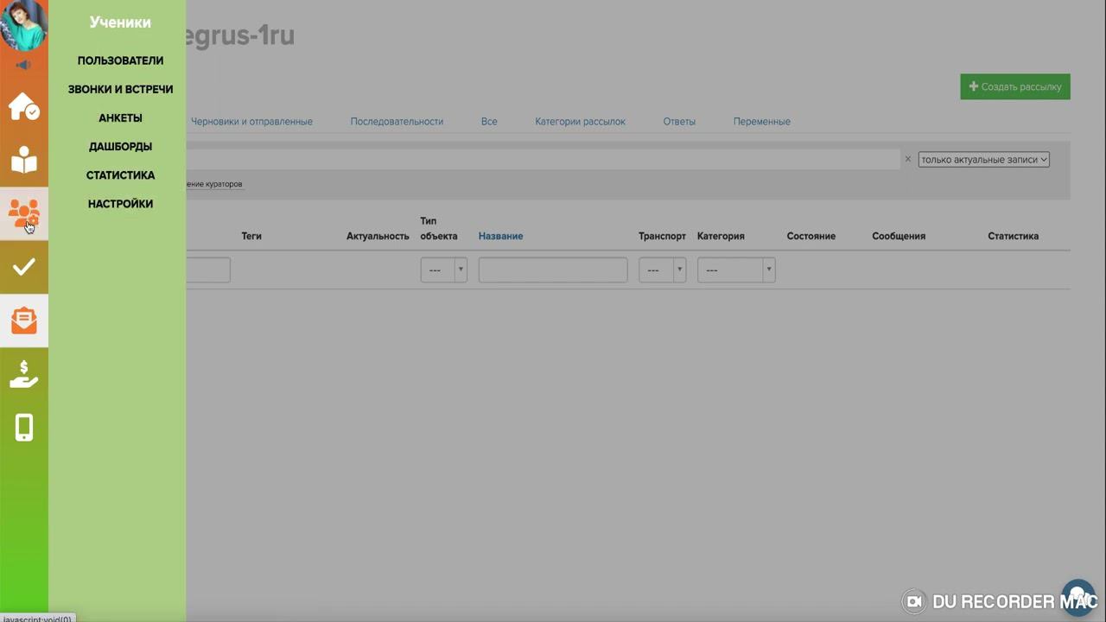This screenshot has height=622, width=1106.
Task: Switch to the Последовательности tab
Action: click(x=397, y=122)
